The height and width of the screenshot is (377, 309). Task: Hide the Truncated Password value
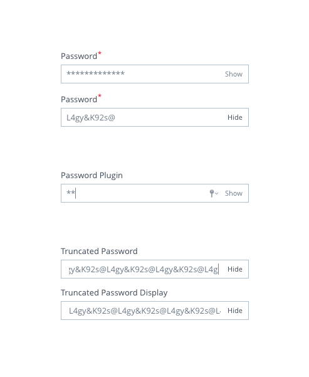click(235, 269)
